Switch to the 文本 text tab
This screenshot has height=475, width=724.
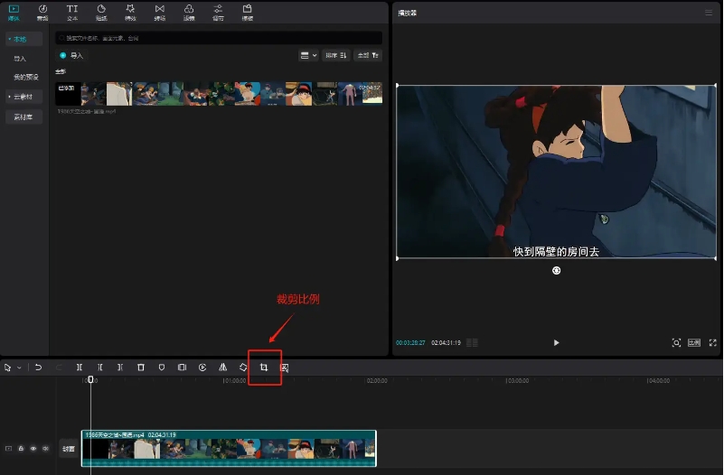[72, 12]
